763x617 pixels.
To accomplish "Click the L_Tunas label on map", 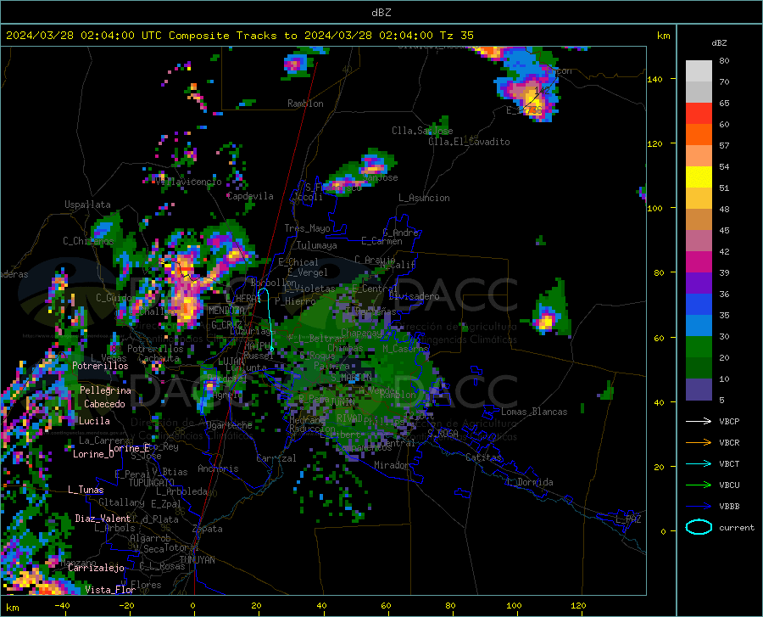I will tap(86, 490).
